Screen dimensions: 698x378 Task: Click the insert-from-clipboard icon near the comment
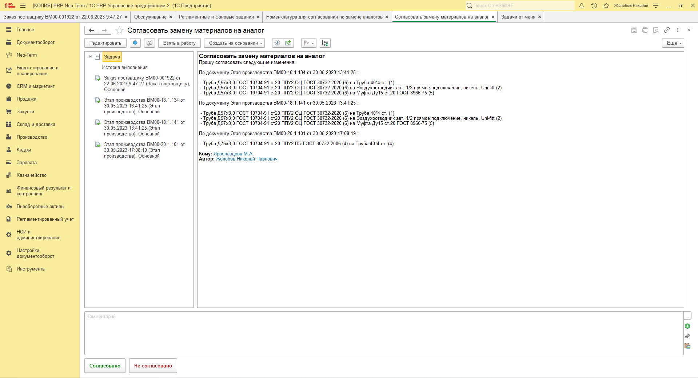(687, 346)
